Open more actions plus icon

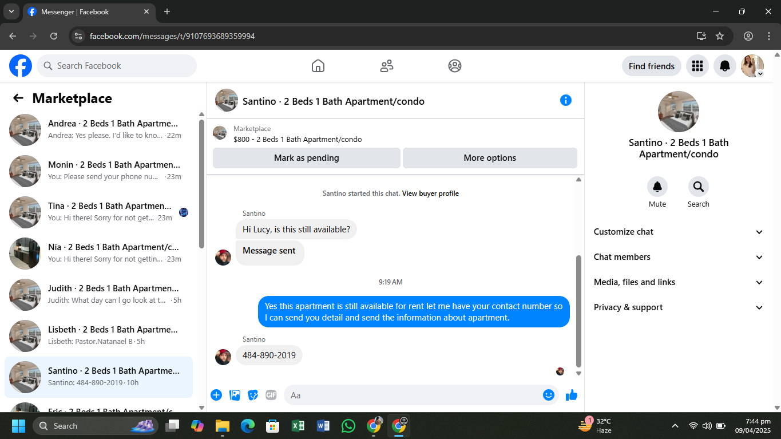[216, 395]
